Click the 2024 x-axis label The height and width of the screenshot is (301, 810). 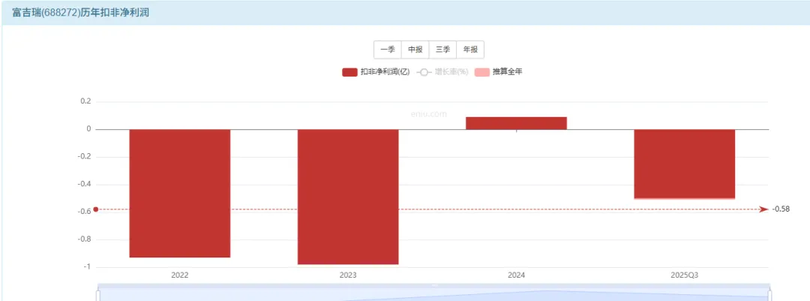coord(517,275)
